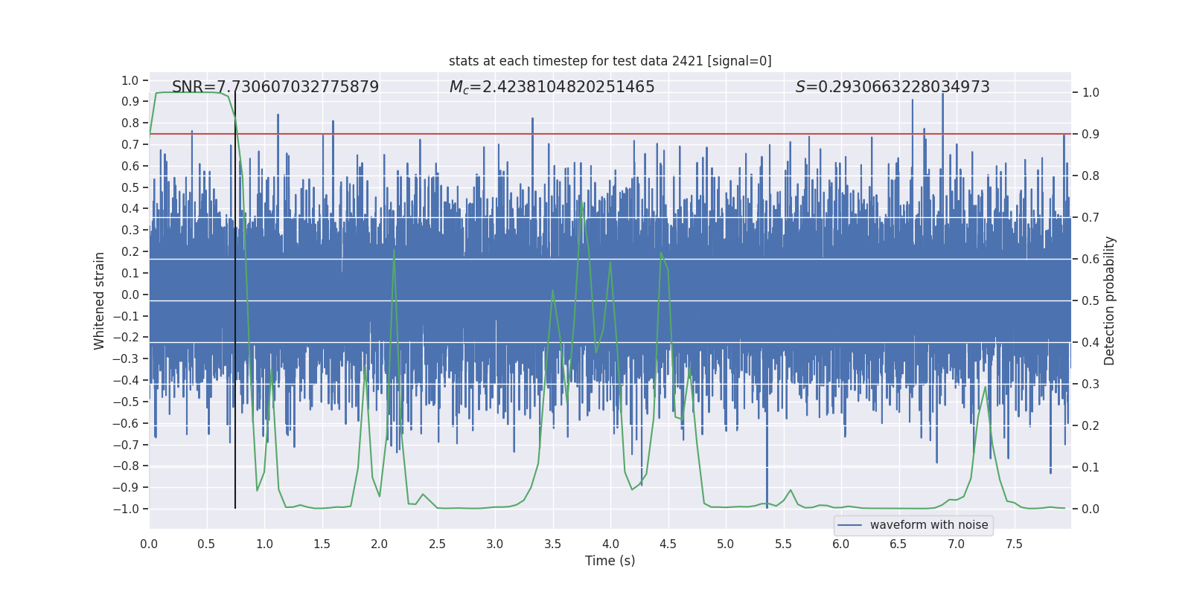Click the 0.3 tick on the Whitened strain axis
The width and height of the screenshot is (1191, 595).
130,231
